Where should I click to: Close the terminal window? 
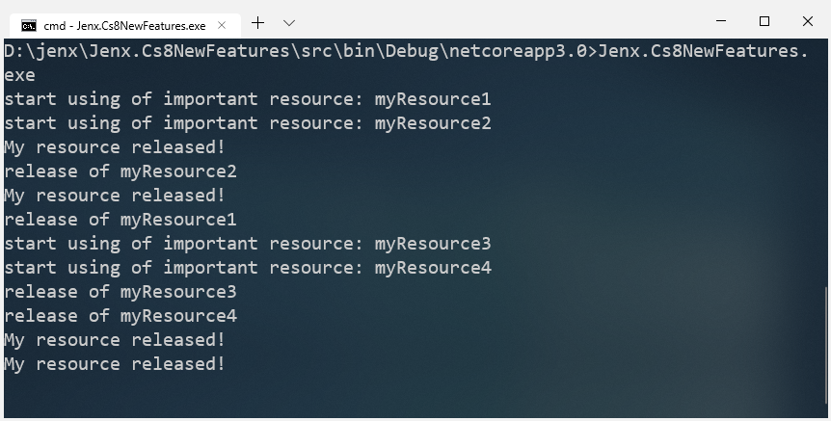(808, 21)
